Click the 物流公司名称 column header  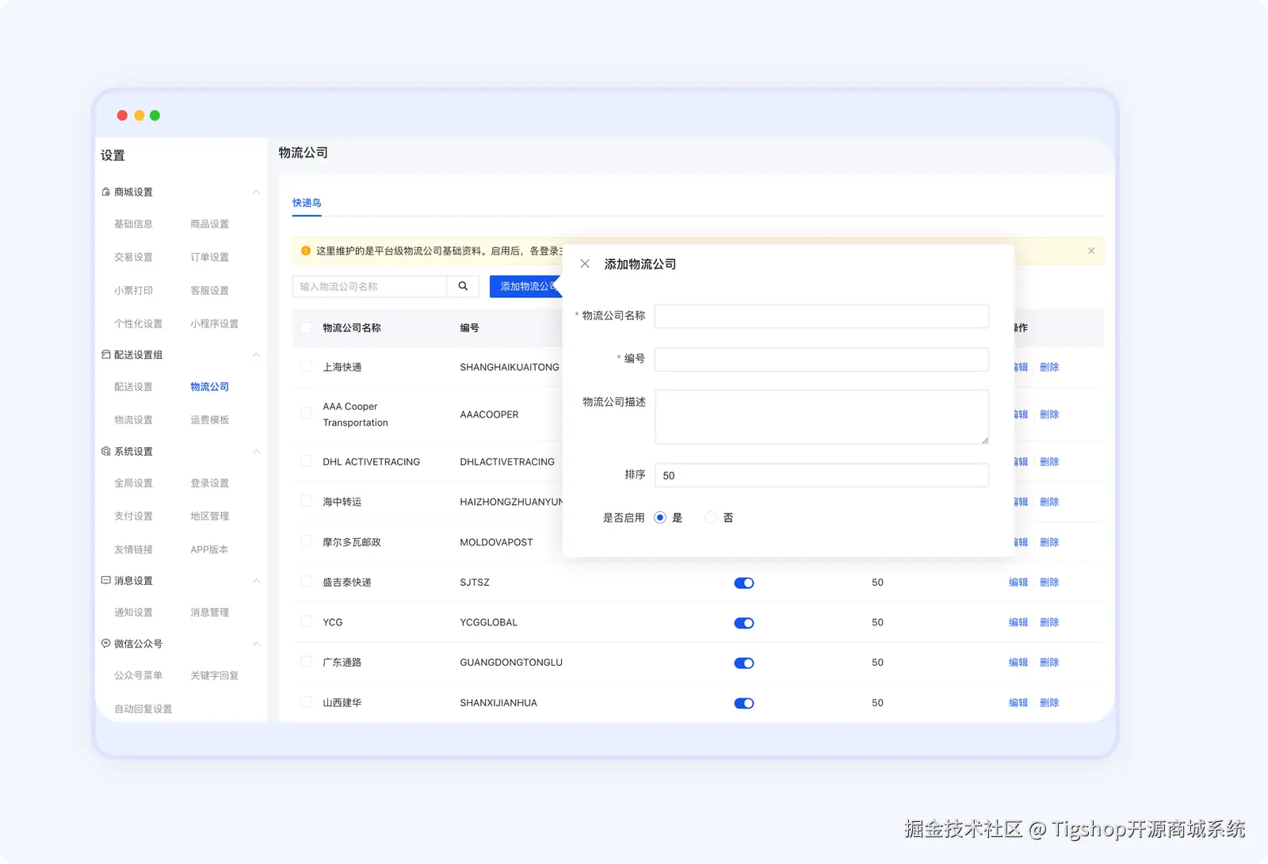pos(352,328)
